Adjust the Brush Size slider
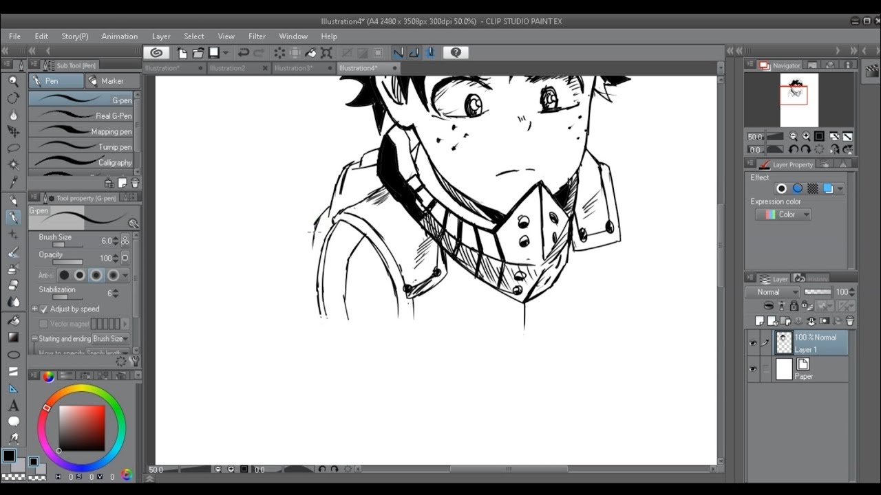 pyautogui.click(x=67, y=245)
